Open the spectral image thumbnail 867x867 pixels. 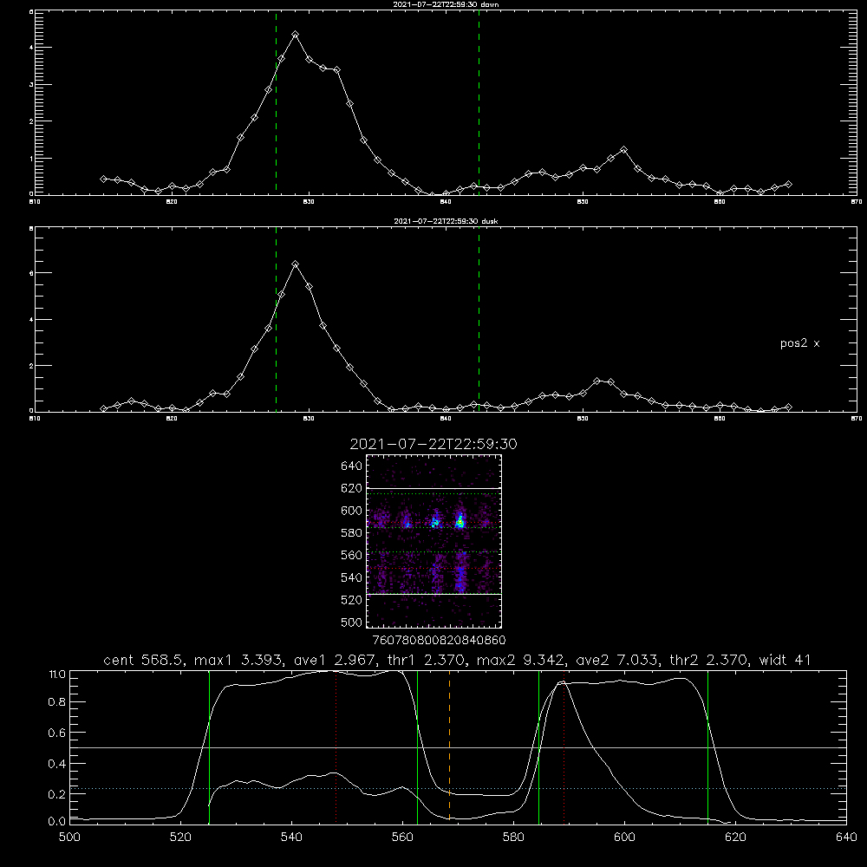(433, 541)
